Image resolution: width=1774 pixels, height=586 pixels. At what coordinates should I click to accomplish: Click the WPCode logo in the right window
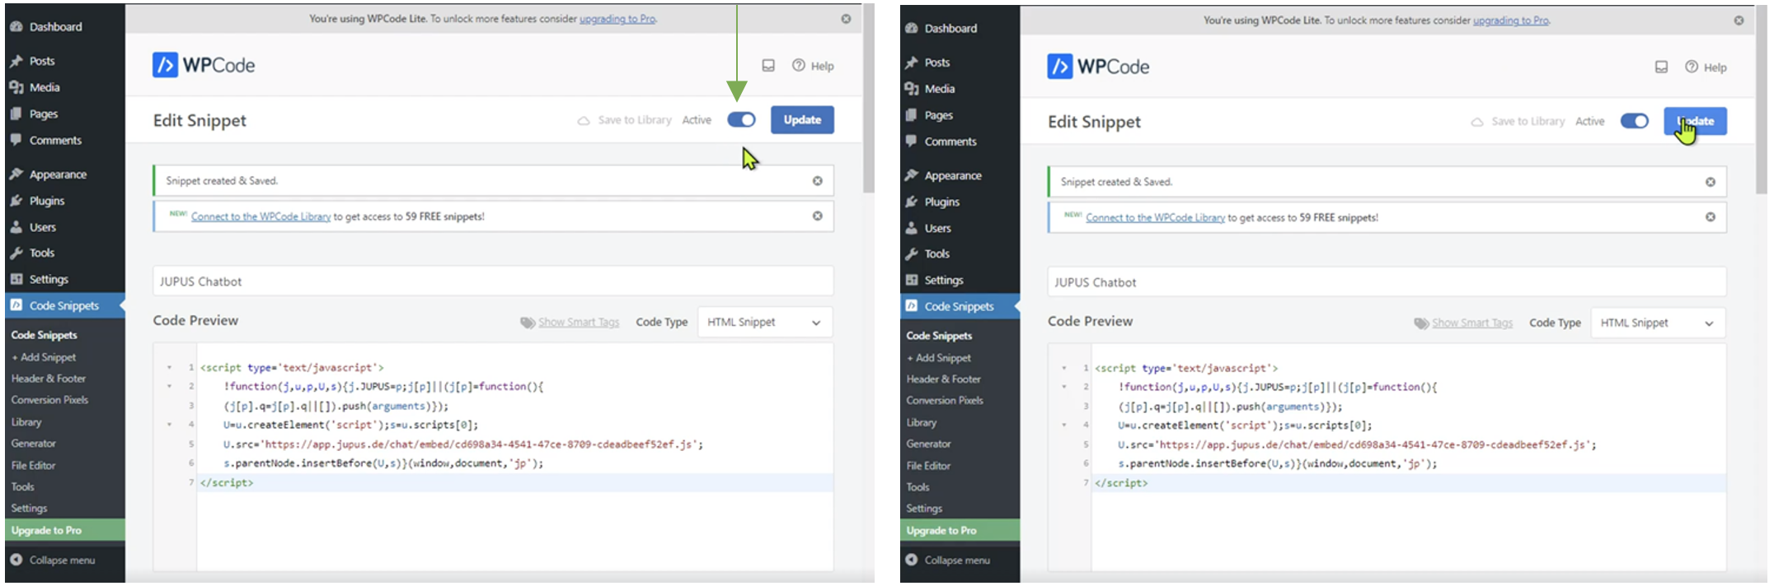pyautogui.click(x=1098, y=67)
